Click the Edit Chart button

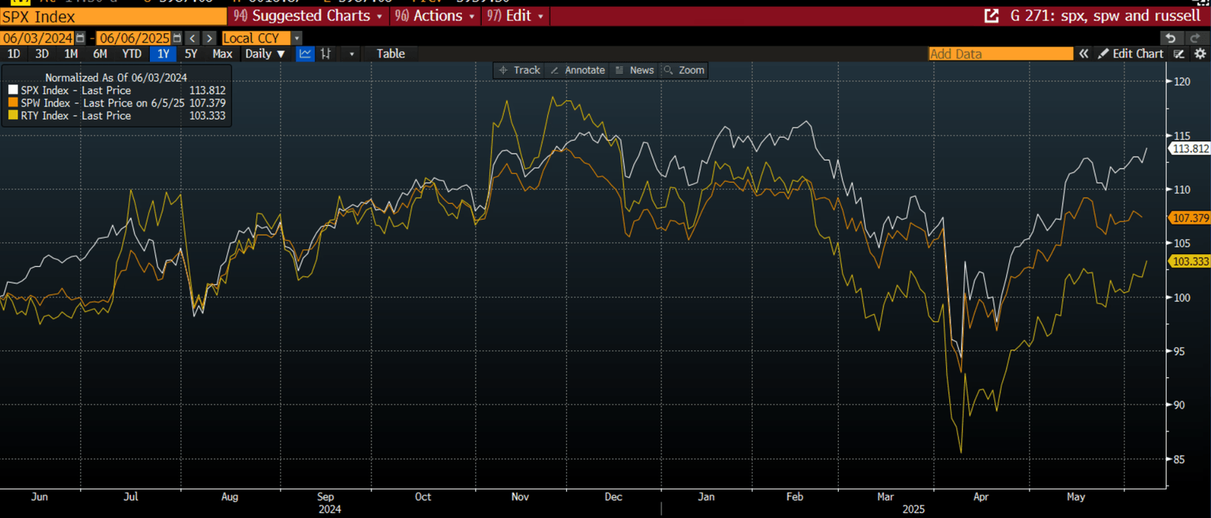[x=1131, y=54]
